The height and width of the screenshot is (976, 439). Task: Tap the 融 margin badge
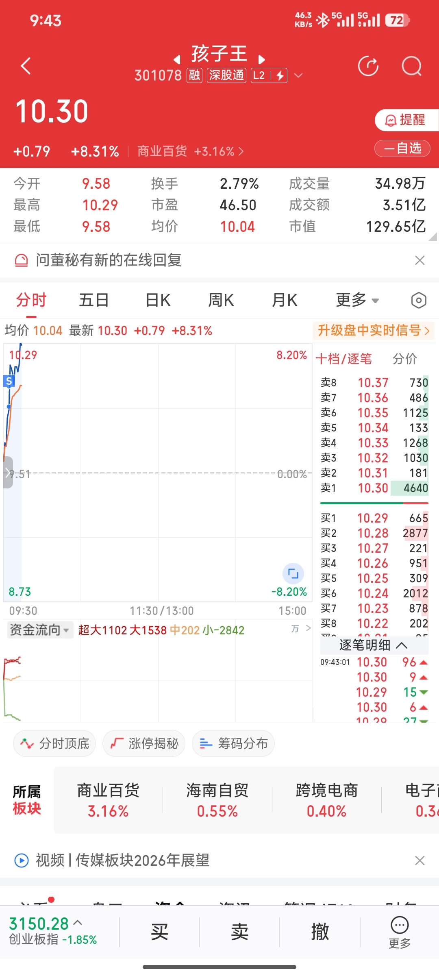pos(194,75)
